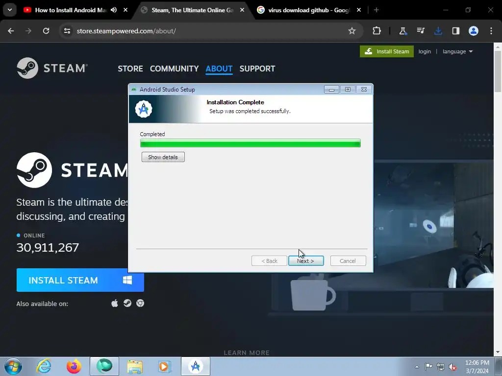View site information icon in address bar

click(x=67, y=31)
